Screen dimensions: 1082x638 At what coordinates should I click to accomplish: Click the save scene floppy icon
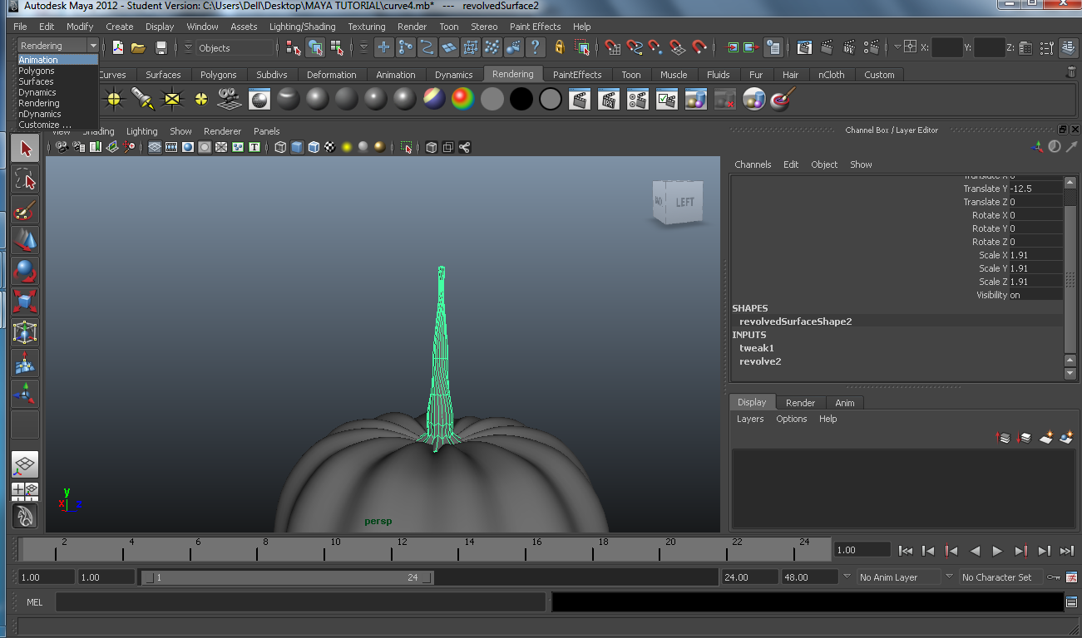coord(161,47)
